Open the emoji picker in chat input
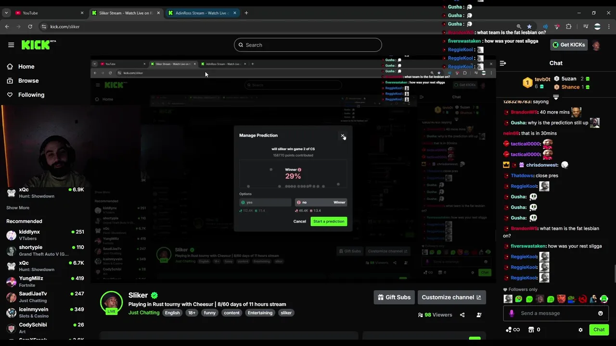Image resolution: width=616 pixels, height=346 pixels. (x=600, y=313)
